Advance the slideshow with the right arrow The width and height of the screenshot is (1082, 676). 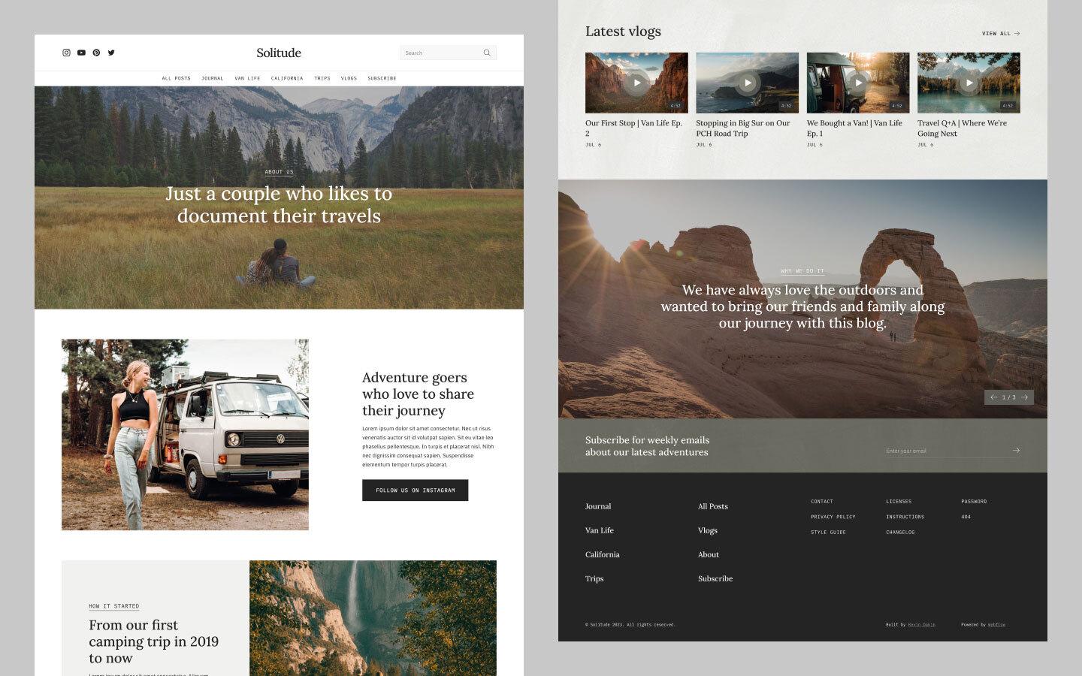(1024, 397)
